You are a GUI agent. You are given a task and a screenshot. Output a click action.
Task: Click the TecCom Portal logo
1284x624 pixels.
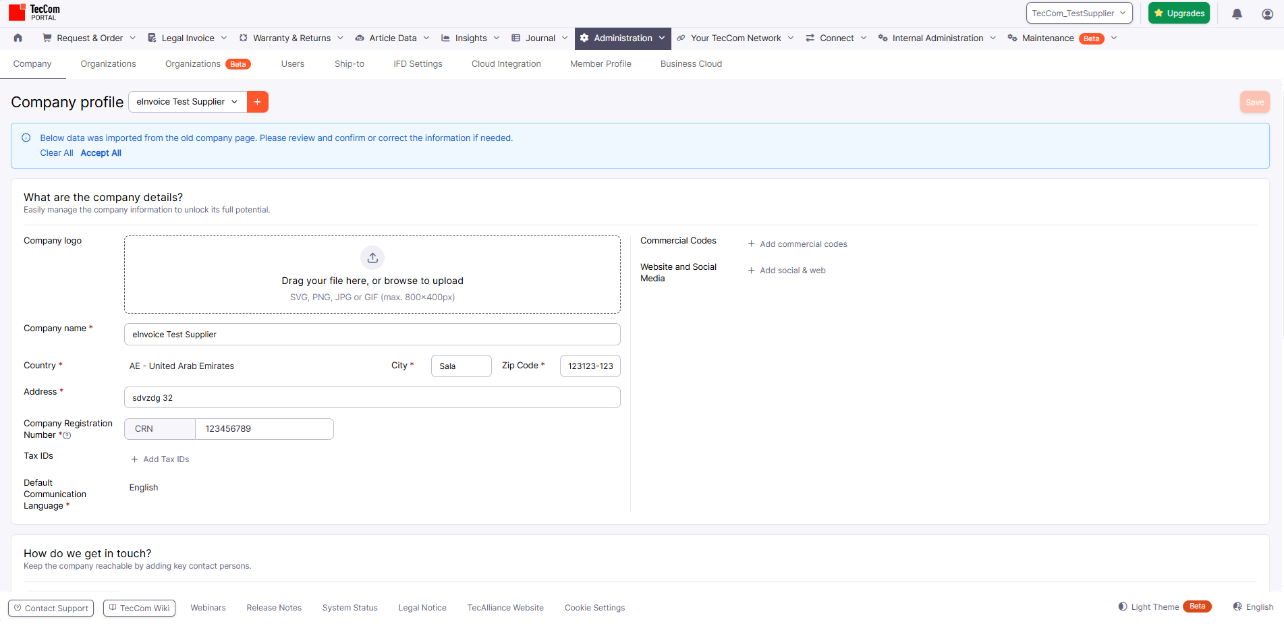point(34,12)
